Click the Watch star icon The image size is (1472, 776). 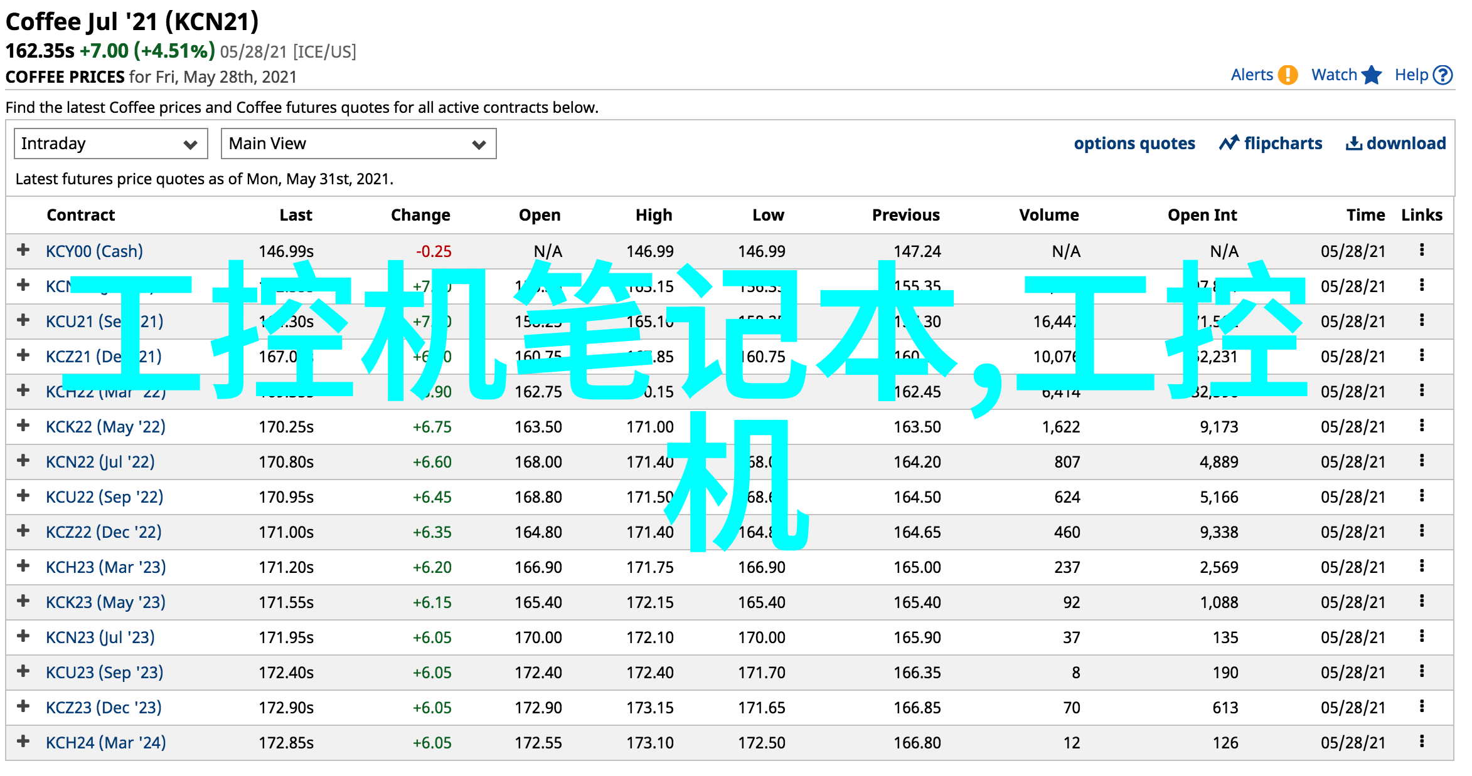(x=1372, y=75)
